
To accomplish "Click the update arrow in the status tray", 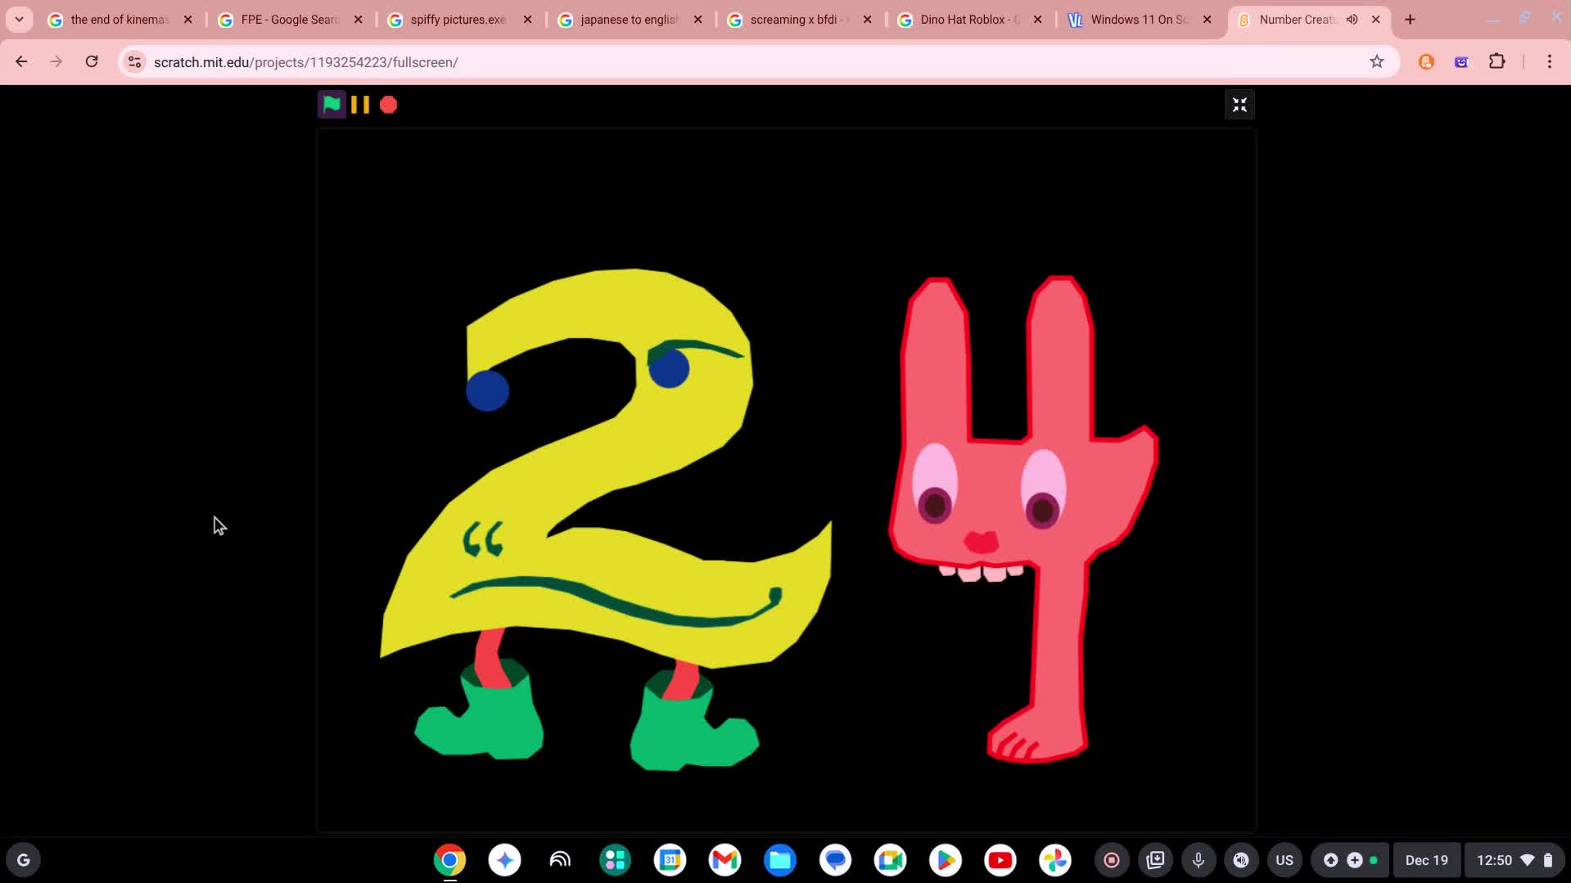I will 1330,859.
